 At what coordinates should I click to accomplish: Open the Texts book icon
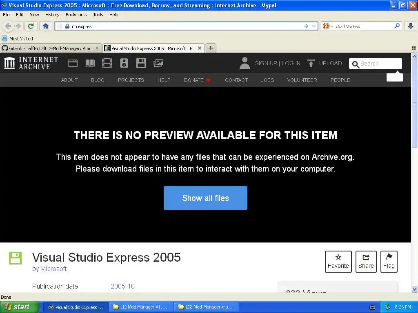(89, 63)
